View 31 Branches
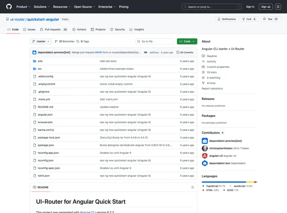 pyautogui.click(x=65, y=42)
